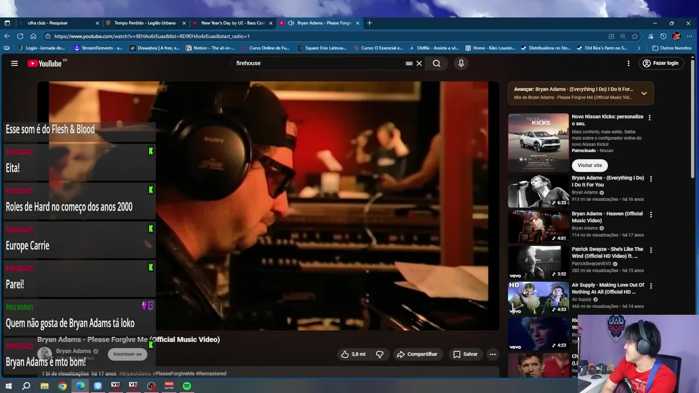Open Patrick Swayze She's Like The Wind thumbnail

[538, 263]
